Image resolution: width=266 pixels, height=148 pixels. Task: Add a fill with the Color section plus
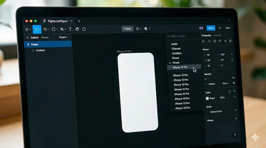tap(234, 91)
